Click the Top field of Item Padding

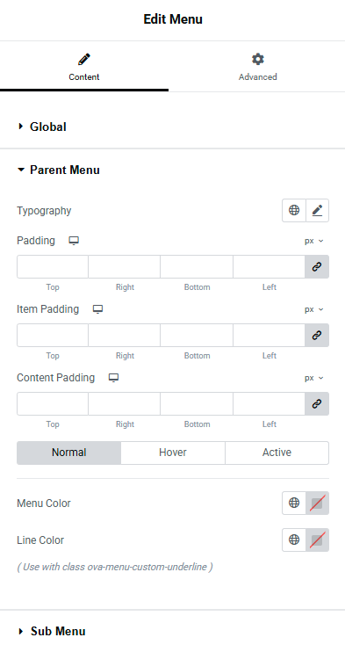[x=53, y=335]
